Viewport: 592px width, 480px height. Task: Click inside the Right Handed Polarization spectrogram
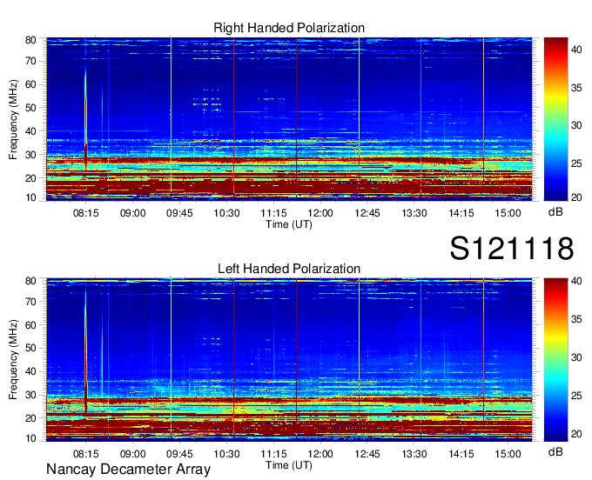click(289, 119)
